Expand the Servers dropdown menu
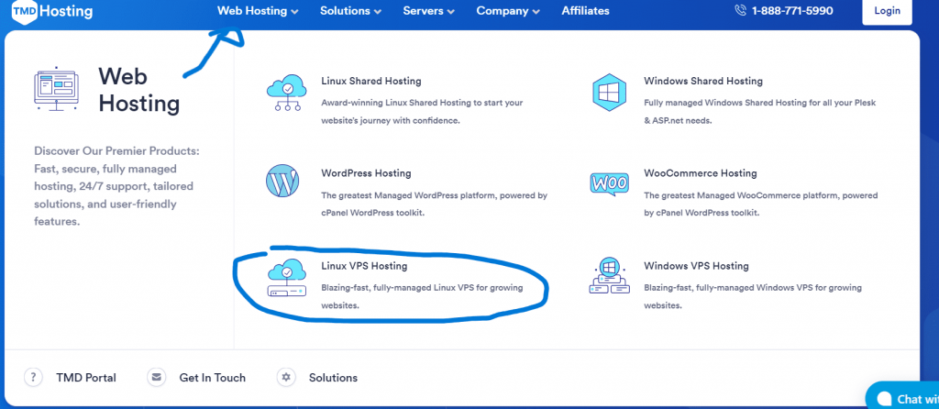The image size is (939, 409). [428, 11]
